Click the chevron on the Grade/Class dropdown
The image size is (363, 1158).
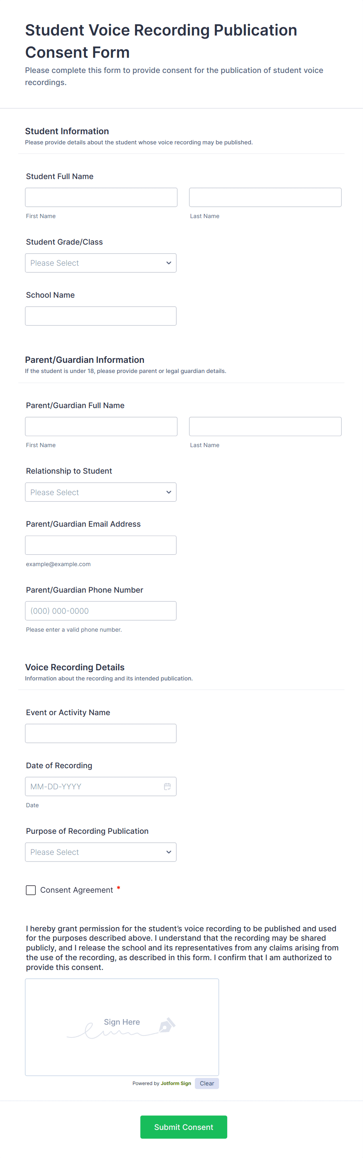pyautogui.click(x=168, y=263)
